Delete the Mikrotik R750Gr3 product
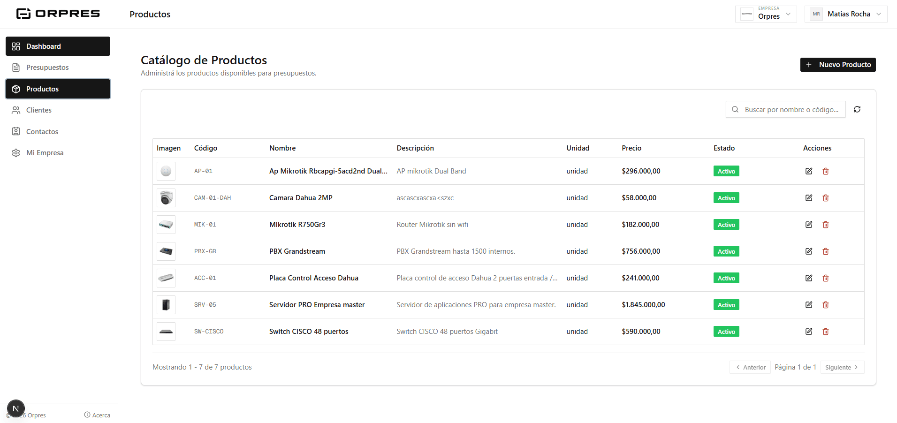Image resolution: width=897 pixels, height=423 pixels. click(x=826, y=225)
